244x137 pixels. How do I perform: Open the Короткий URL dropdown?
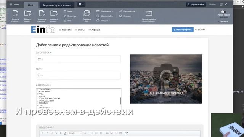point(128,11)
